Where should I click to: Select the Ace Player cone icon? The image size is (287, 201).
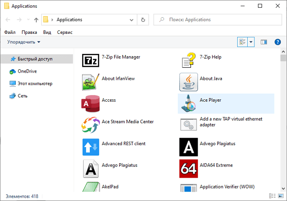[188, 104]
